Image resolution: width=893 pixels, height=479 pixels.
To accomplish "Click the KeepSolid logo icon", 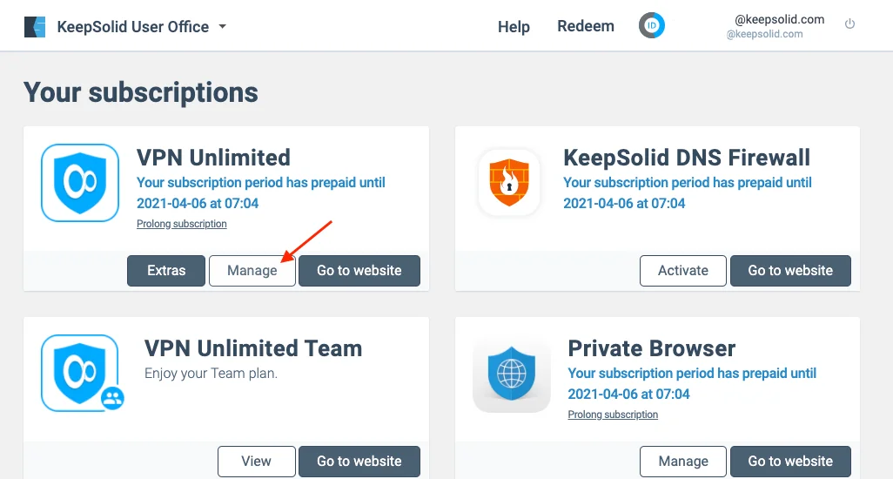I will (x=35, y=27).
